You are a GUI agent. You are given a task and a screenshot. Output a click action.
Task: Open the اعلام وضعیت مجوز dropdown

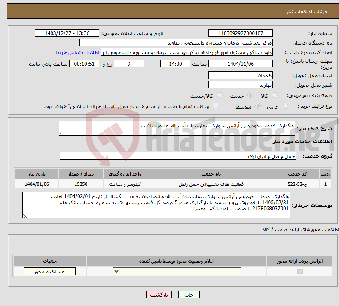coord(177,271)
